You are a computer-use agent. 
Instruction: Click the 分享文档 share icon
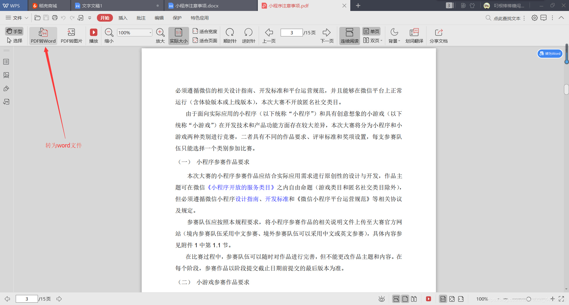point(439,36)
